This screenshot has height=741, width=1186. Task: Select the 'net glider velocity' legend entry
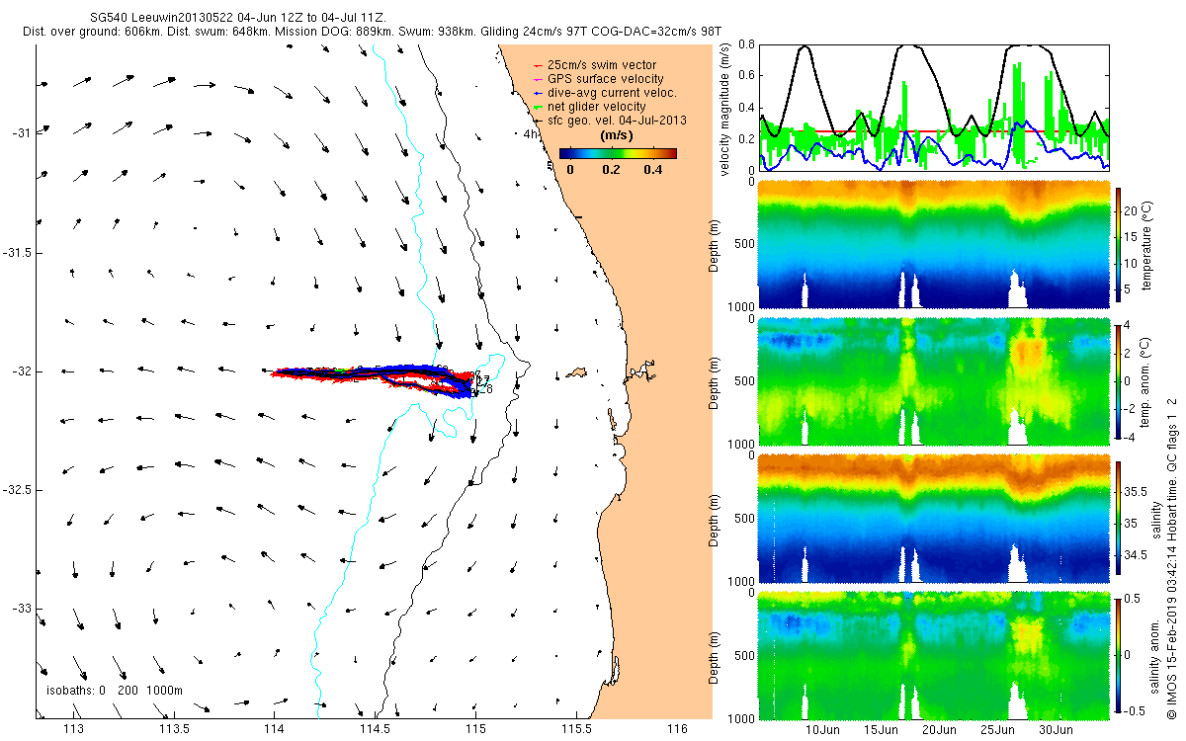click(x=590, y=106)
